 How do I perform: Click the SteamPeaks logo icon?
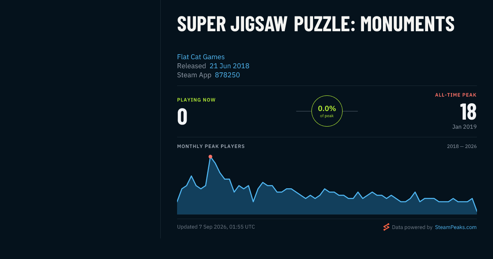386,227
